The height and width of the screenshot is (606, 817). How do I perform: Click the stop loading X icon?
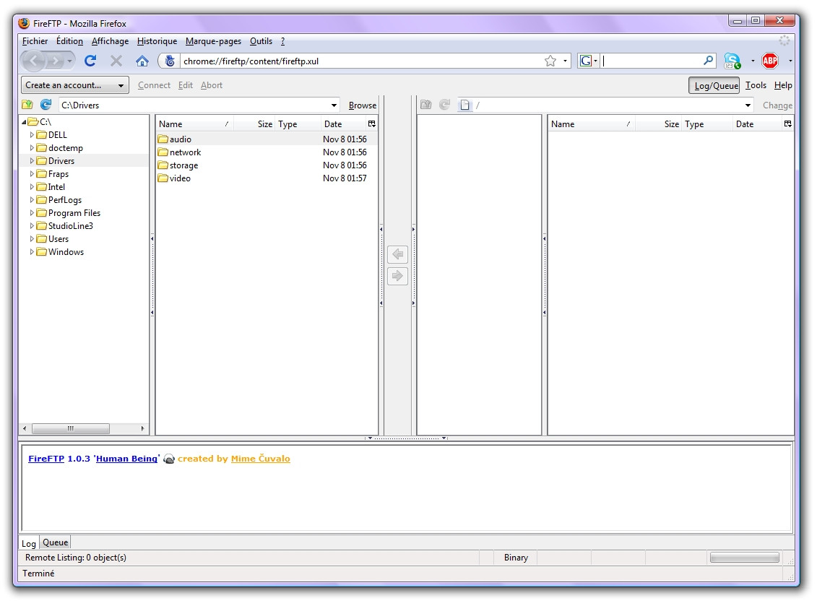[116, 61]
